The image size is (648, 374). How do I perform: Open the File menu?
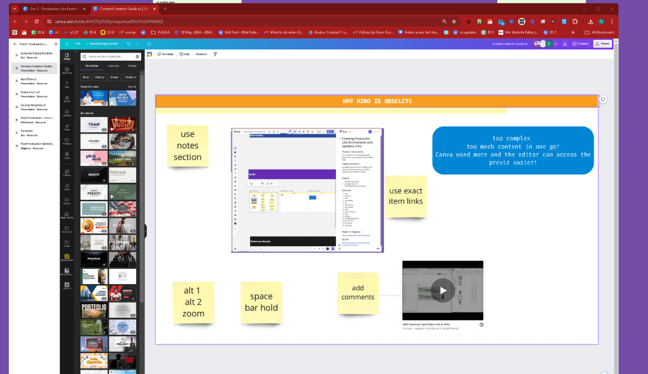point(78,44)
